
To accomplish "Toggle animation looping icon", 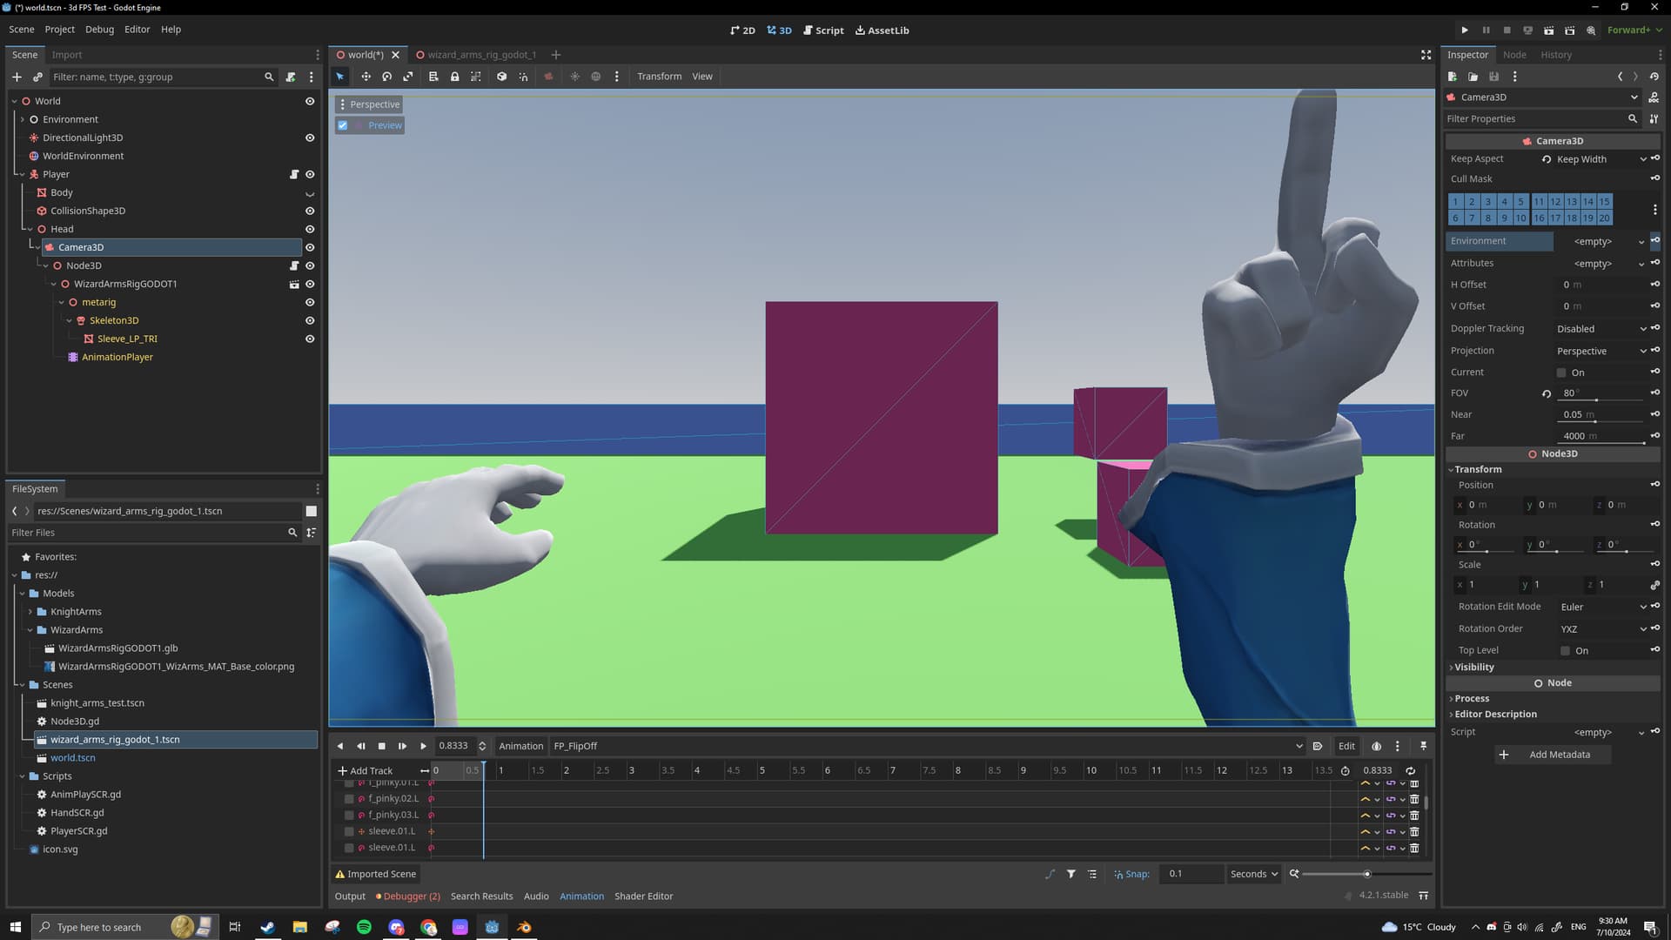I will click(x=1411, y=770).
